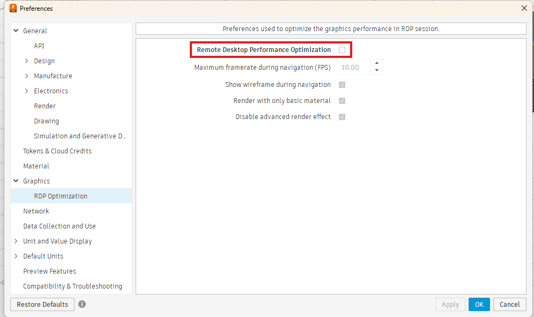
Task: Open Data Collection and Use preferences
Action: (60, 226)
